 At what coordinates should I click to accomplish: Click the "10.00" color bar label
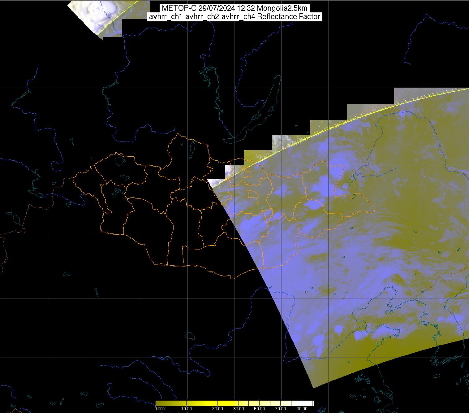(187, 409)
